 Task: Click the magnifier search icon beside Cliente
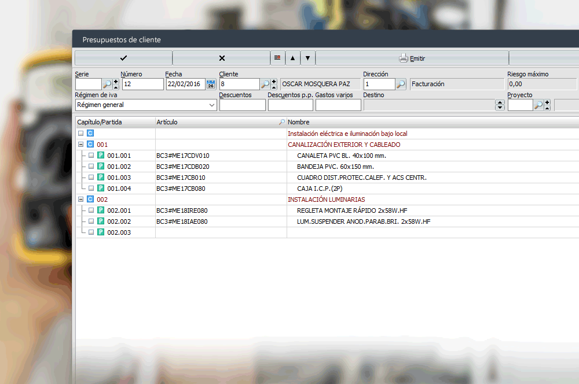(x=265, y=84)
